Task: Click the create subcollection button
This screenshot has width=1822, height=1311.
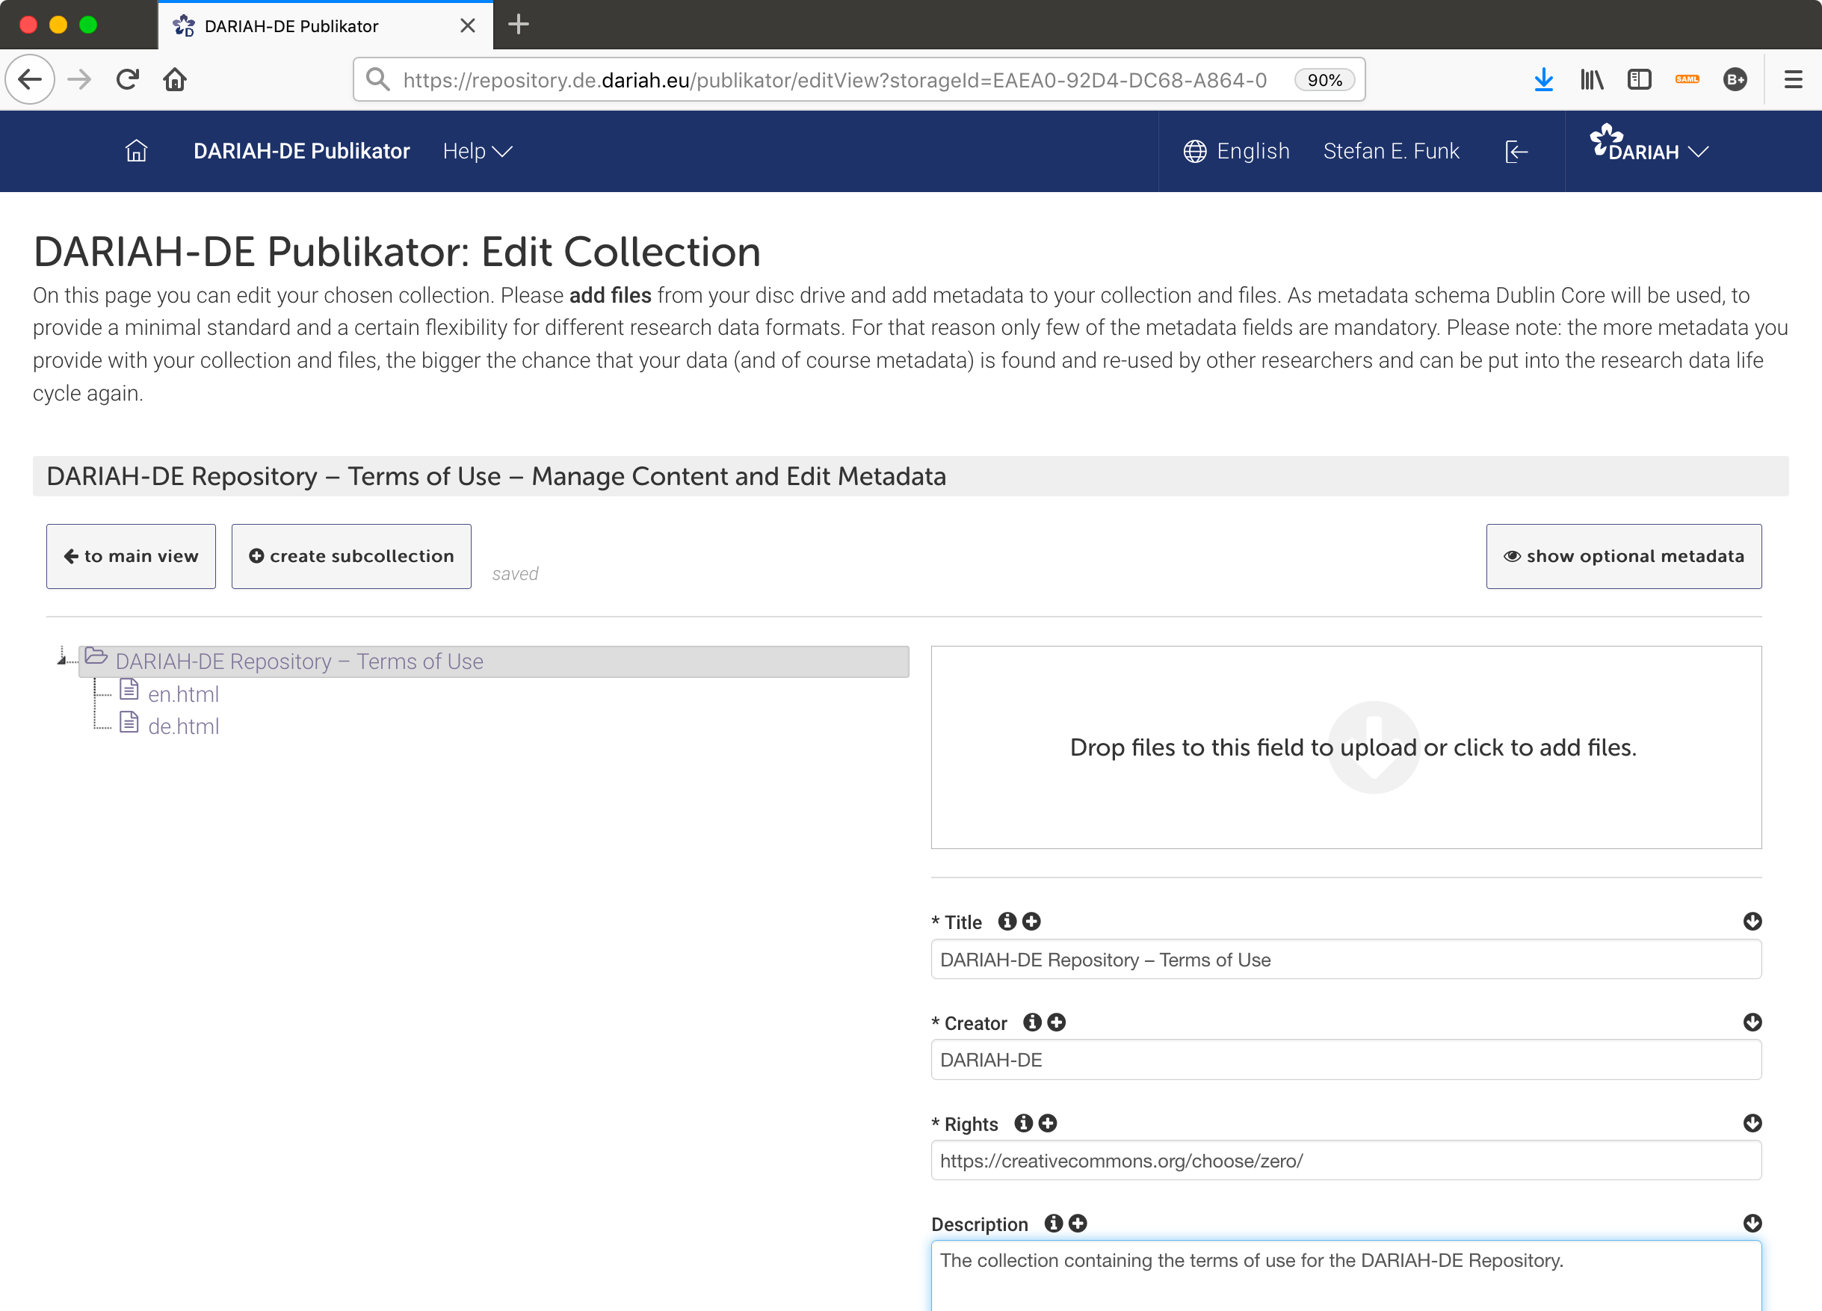Action: coord(352,556)
